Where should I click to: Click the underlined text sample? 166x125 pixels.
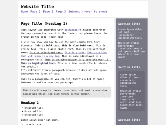click(x=46, y=52)
